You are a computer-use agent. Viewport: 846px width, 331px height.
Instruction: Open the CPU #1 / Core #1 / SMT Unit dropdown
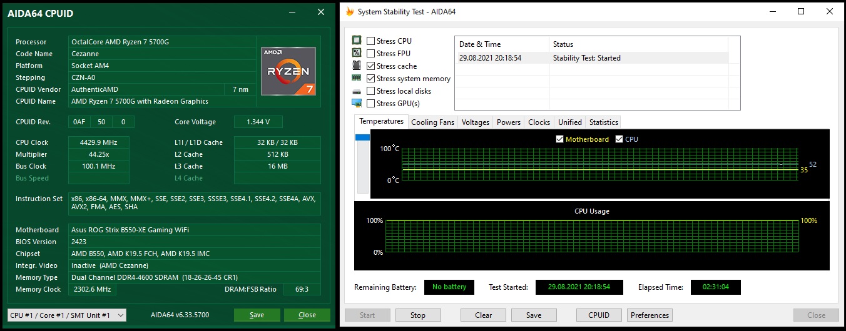(x=66, y=315)
